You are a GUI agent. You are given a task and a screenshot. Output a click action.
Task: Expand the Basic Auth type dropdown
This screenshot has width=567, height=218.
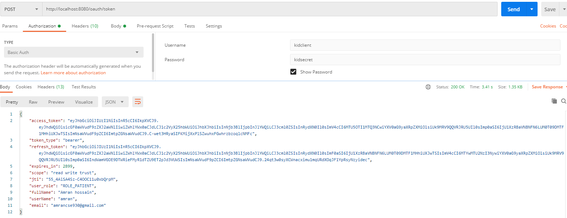coord(73,52)
